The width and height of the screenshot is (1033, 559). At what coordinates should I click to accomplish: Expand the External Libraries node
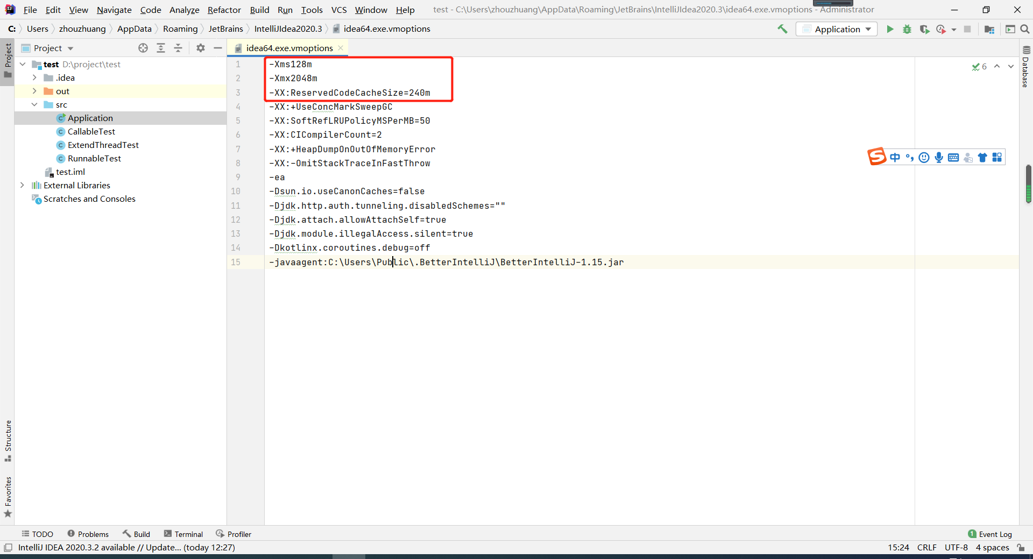click(x=22, y=185)
